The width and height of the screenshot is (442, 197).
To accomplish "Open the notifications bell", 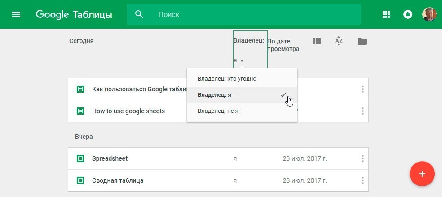I will click(407, 14).
